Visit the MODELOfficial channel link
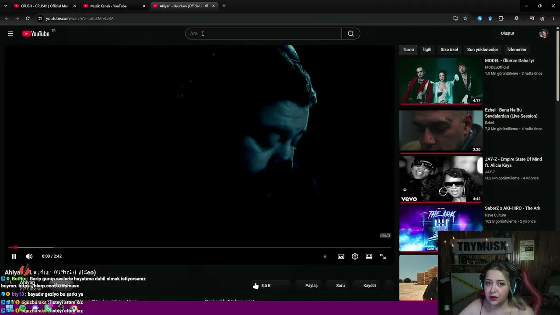The image size is (560, 315). coord(497,67)
